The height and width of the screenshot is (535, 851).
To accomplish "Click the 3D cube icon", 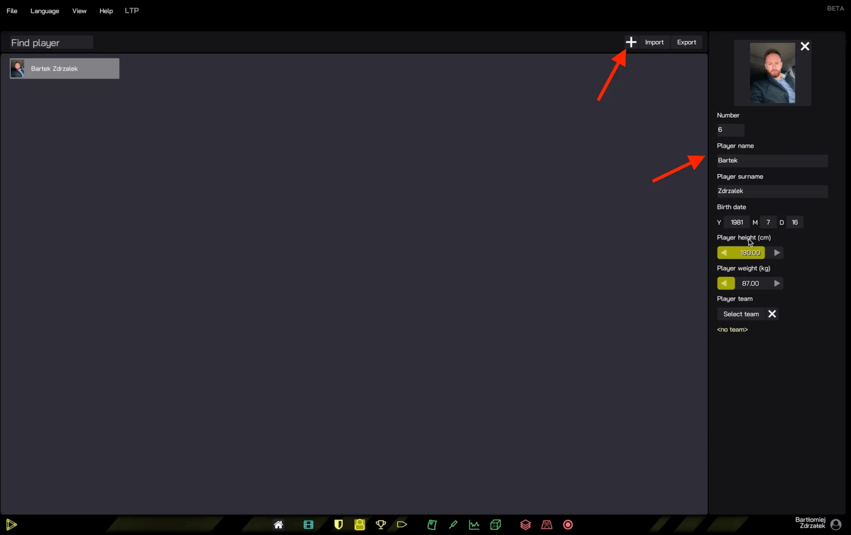I will tap(495, 525).
